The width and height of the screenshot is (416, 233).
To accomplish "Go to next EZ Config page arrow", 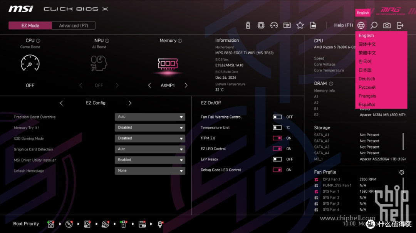I will [130, 103].
